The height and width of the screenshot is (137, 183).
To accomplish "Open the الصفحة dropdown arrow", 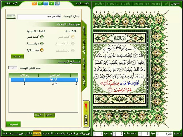I will [114, 134].
